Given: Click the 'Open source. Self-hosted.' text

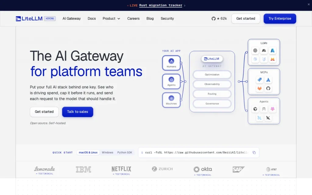Looking at the screenshot, I should point(48,123).
